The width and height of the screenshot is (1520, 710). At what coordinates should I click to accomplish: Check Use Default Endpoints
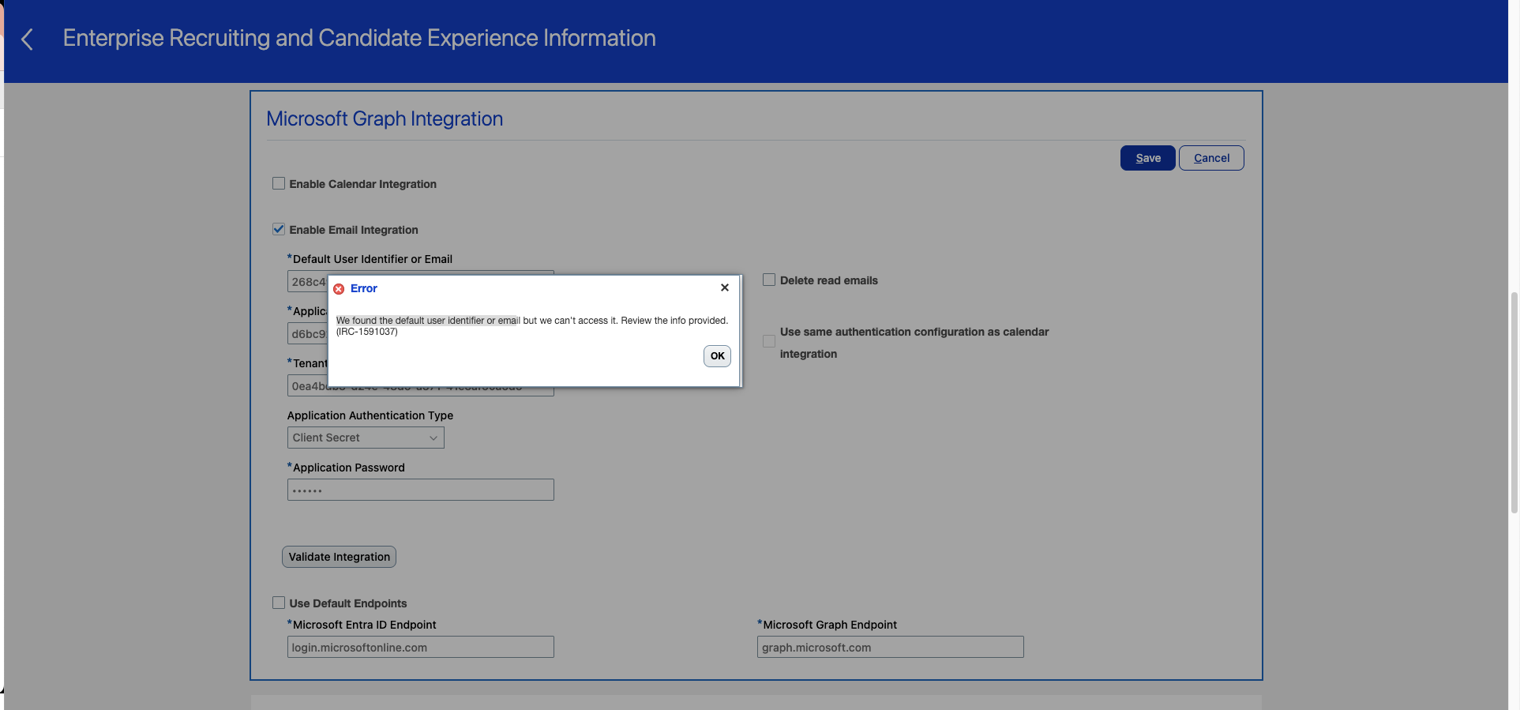pyautogui.click(x=279, y=603)
